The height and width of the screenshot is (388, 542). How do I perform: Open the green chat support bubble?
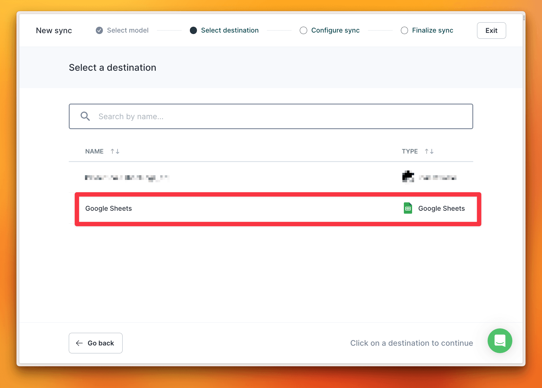[500, 341]
